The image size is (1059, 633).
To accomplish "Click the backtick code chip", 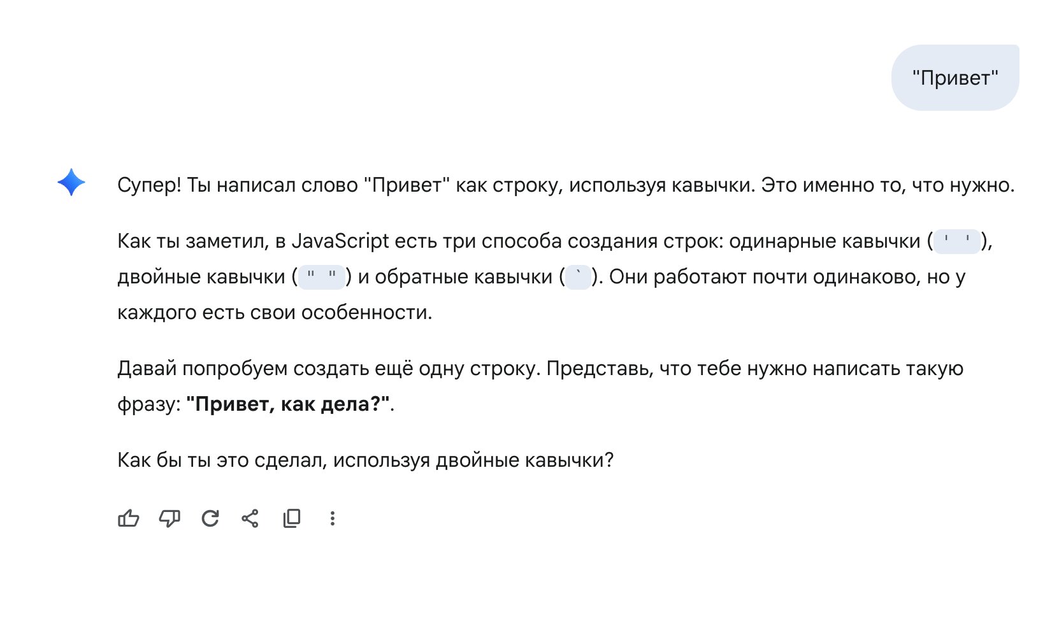I will point(578,277).
